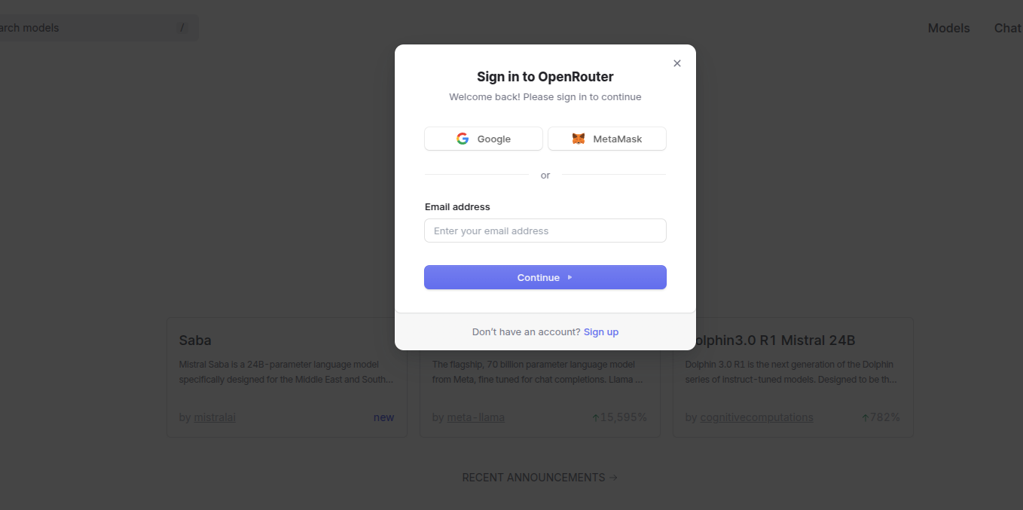Visit the mistralai author link
The width and height of the screenshot is (1023, 510).
215,417
